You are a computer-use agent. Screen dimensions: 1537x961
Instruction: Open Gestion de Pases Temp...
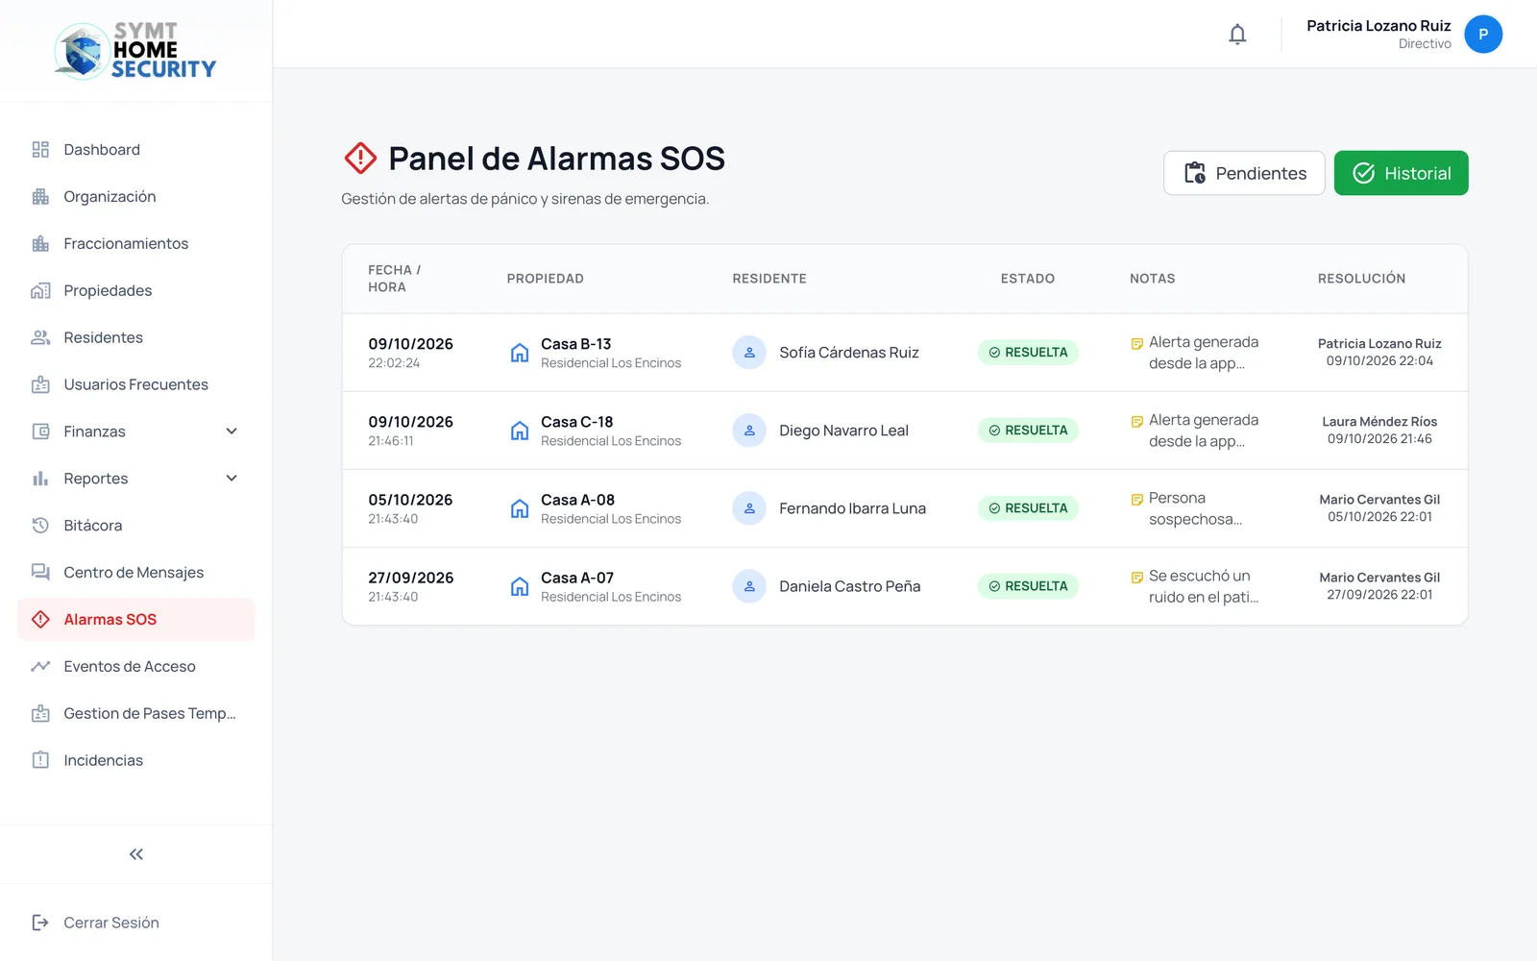[136, 713]
